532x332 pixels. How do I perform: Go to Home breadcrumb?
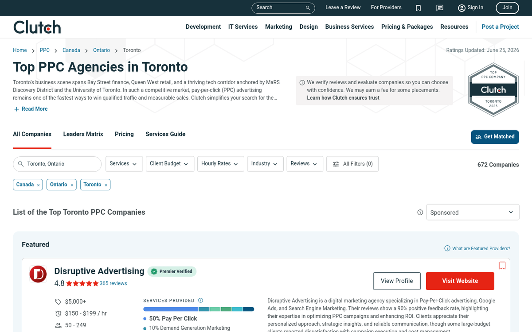[x=20, y=50]
